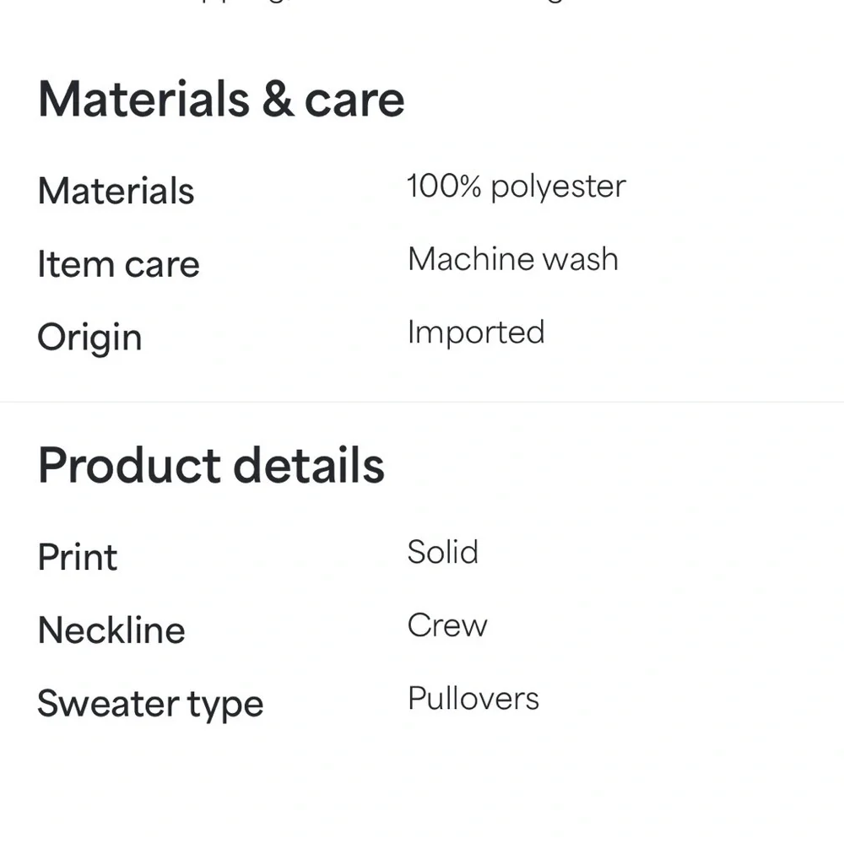The height and width of the screenshot is (844, 844).
Task: Click the '100% polyester' value text
Action: 516,187
